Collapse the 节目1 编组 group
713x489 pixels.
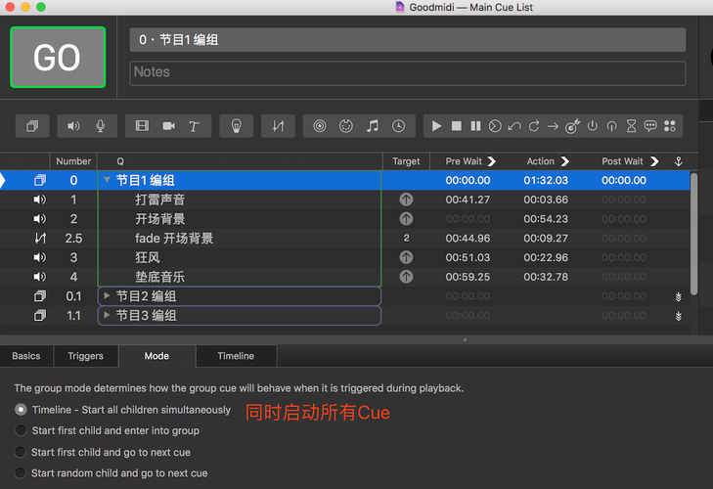[x=107, y=180]
